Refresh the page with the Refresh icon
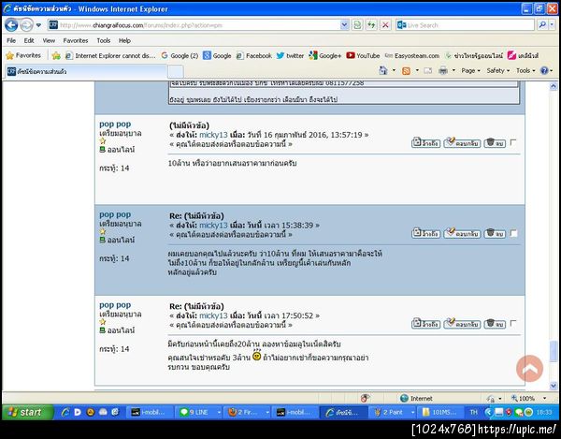 [371, 25]
